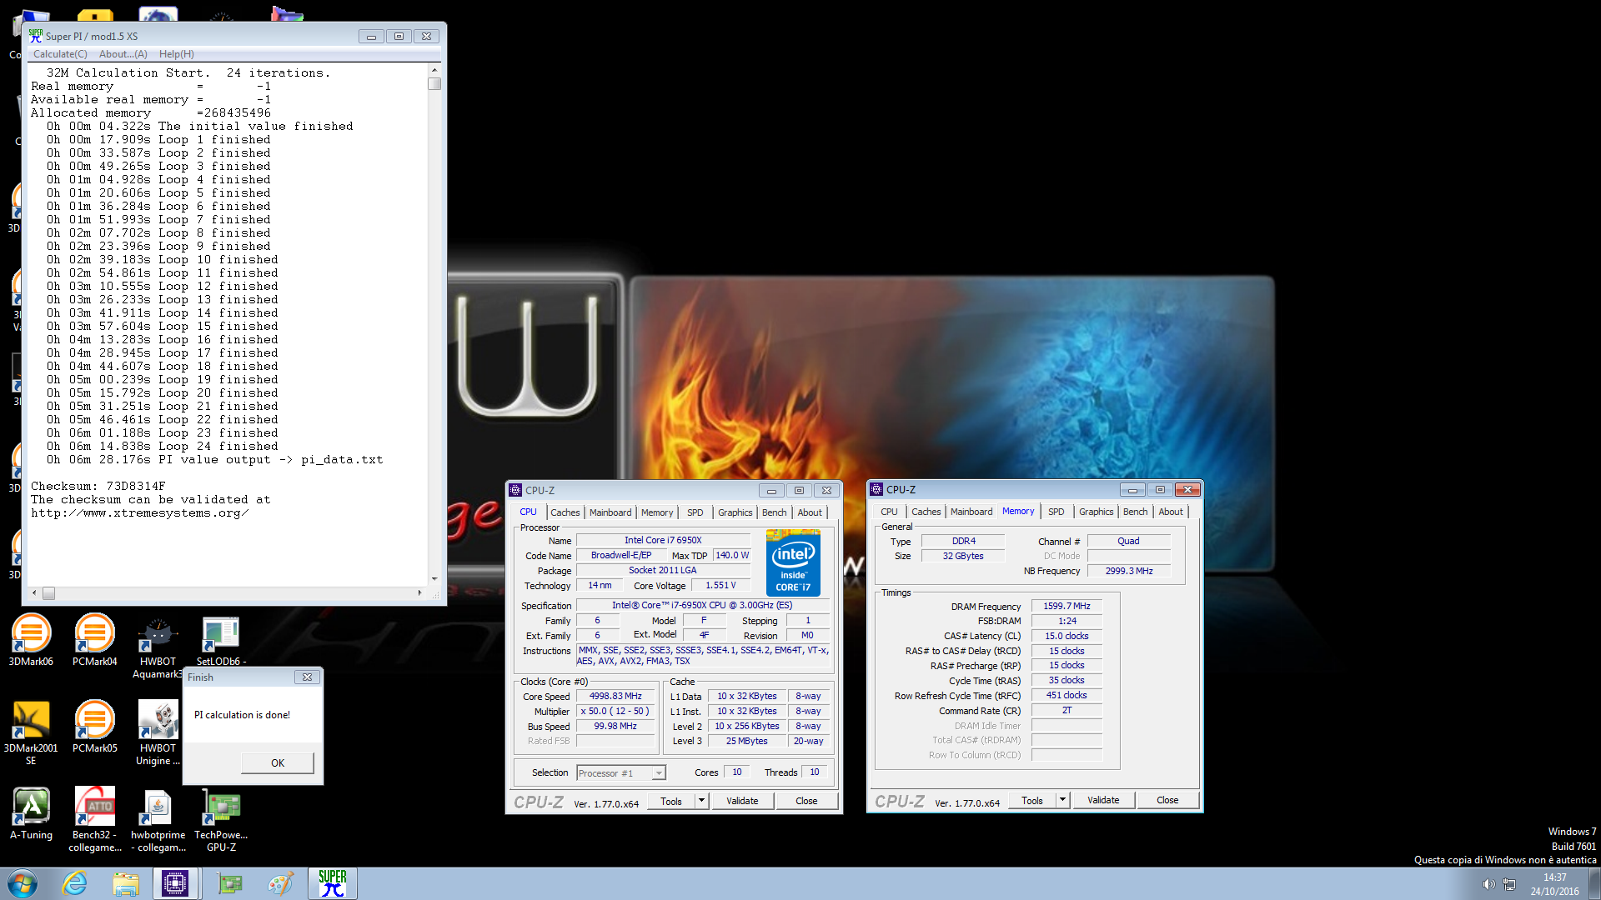The width and height of the screenshot is (1601, 900).
Task: Open Paint palette icon in taskbar
Action: pos(280,883)
